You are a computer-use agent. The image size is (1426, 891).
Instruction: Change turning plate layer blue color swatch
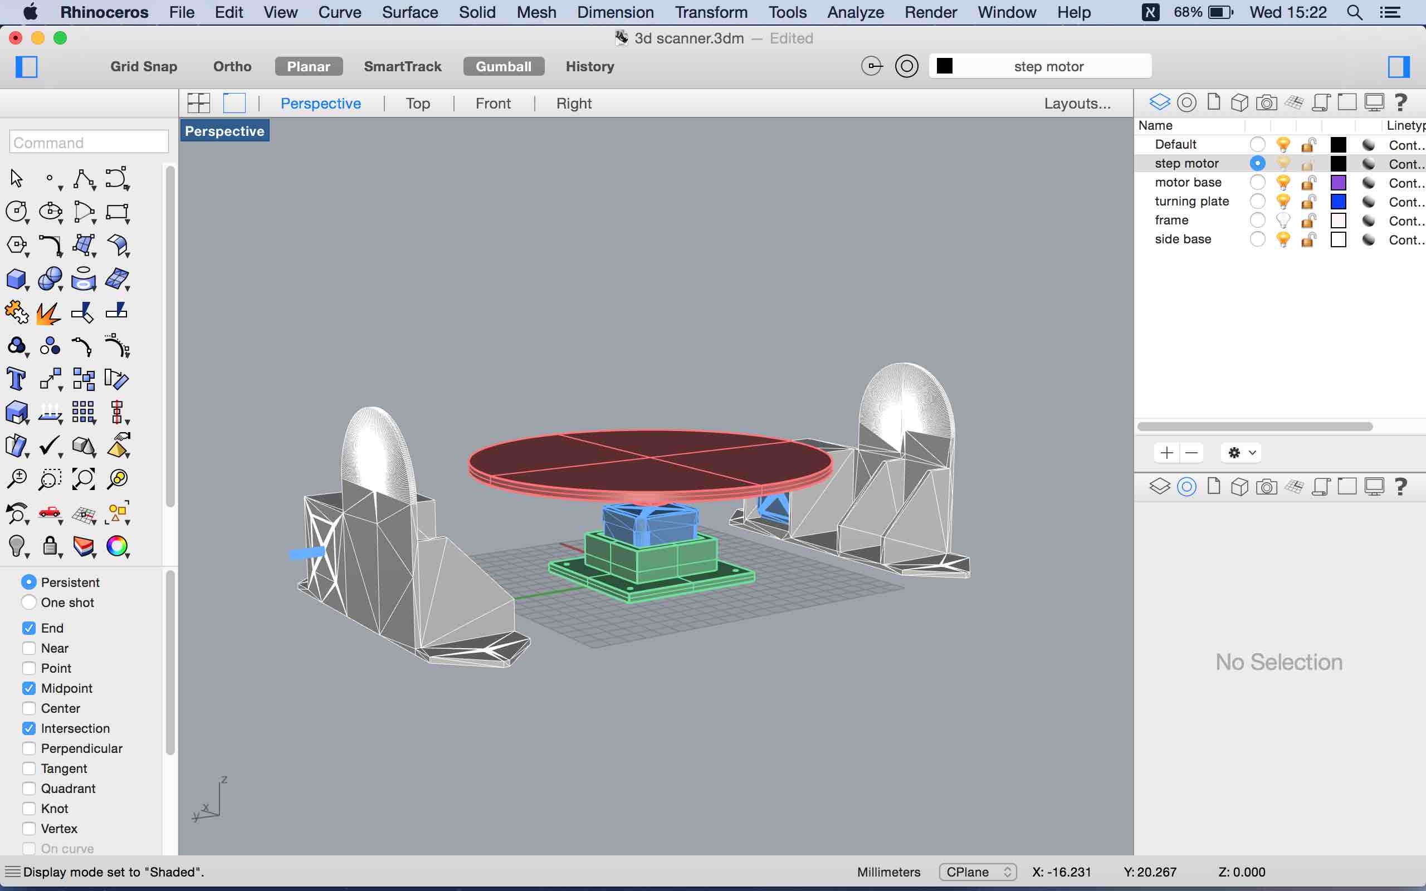(1338, 202)
